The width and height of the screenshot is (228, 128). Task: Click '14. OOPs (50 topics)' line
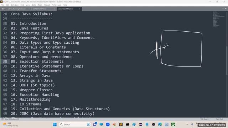(x=33, y=85)
